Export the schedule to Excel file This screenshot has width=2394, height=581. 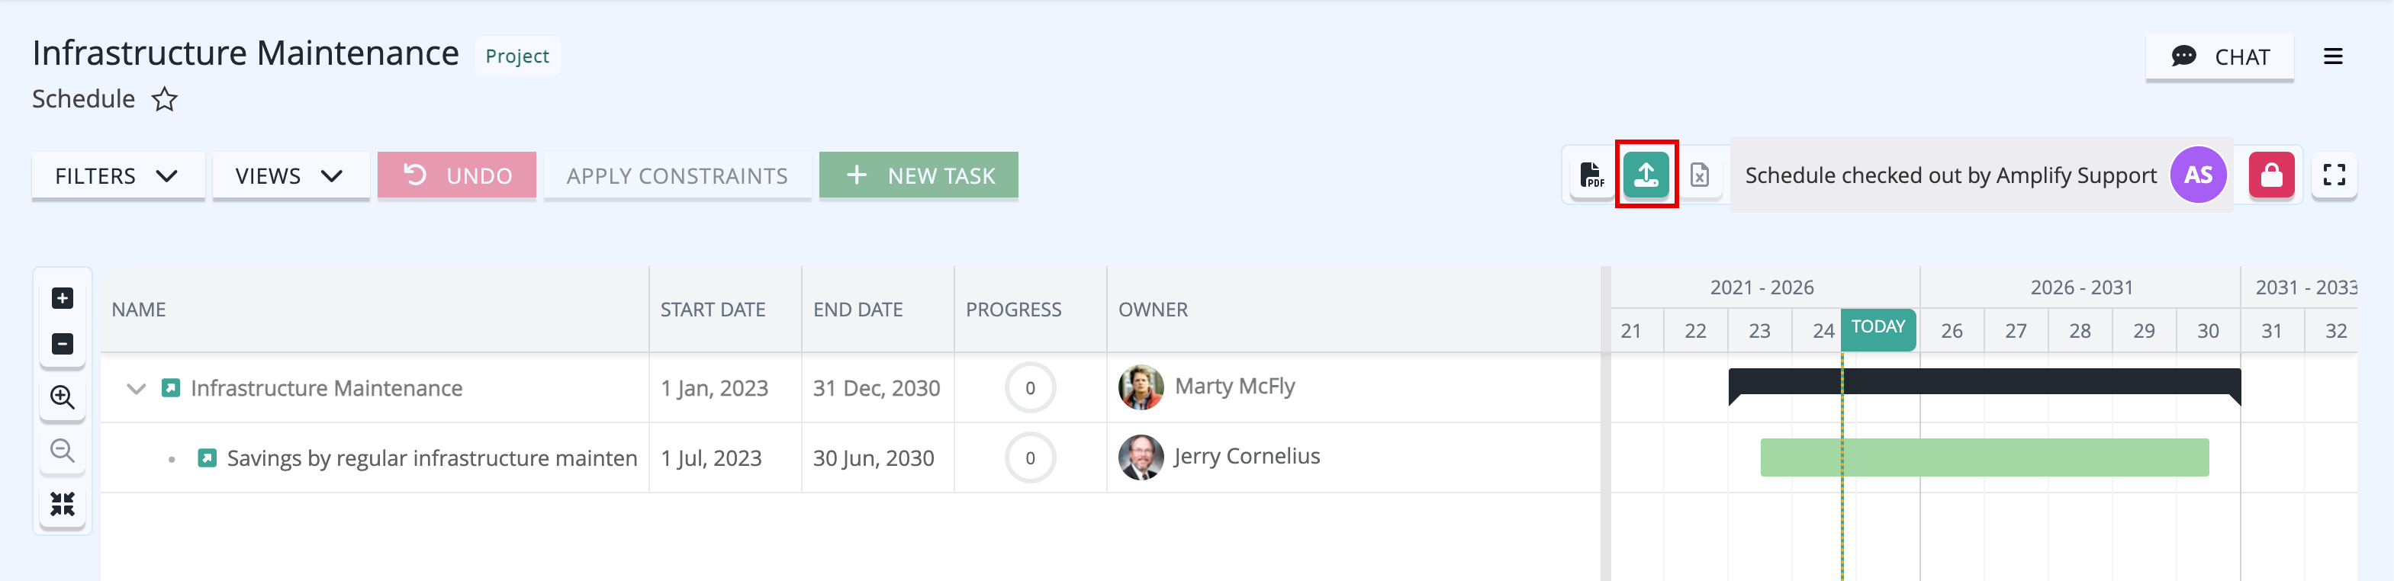pyautogui.click(x=1700, y=175)
